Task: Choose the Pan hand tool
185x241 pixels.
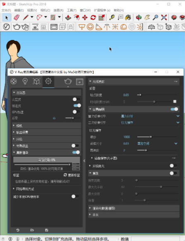Action: click(x=147, y=17)
